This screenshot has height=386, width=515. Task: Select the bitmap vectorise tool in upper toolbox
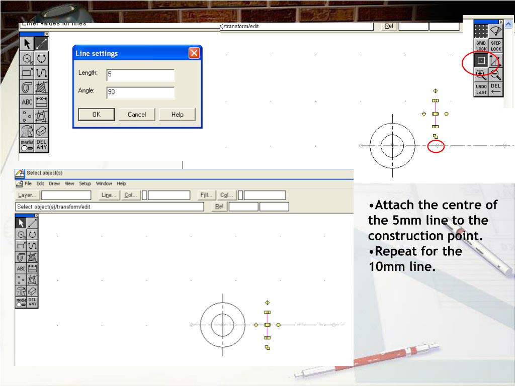[x=41, y=116]
